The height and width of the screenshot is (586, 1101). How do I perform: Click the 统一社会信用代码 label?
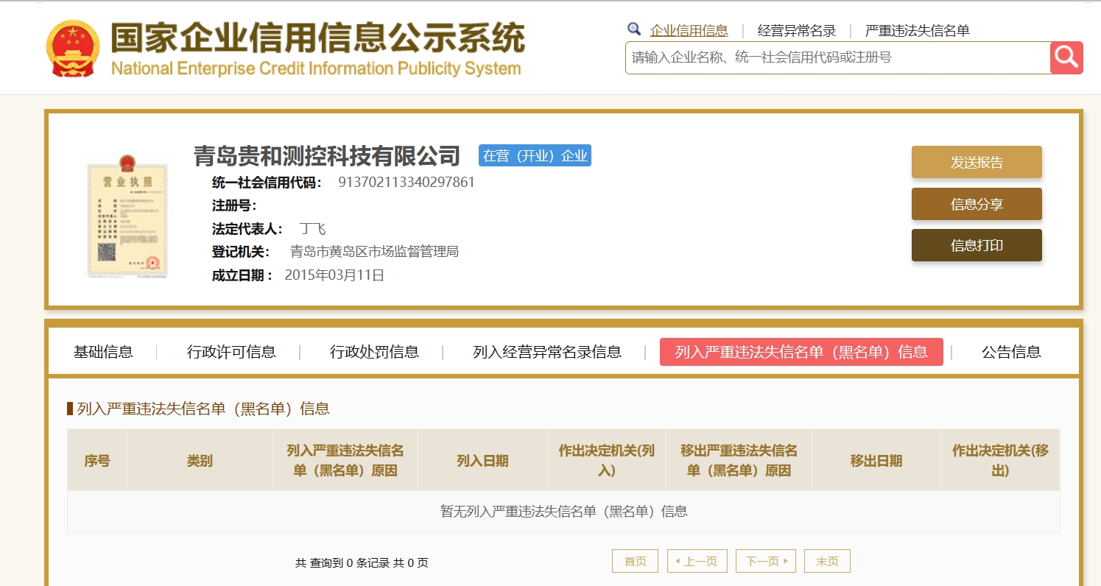click(x=267, y=183)
